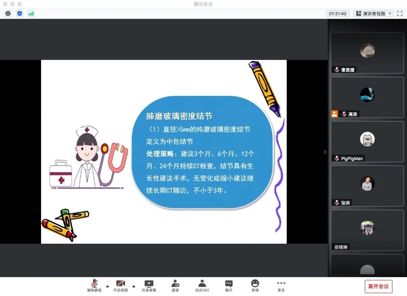Screen dimensions: 407x296
Task: Turn on the video camera
Action: 121,286
